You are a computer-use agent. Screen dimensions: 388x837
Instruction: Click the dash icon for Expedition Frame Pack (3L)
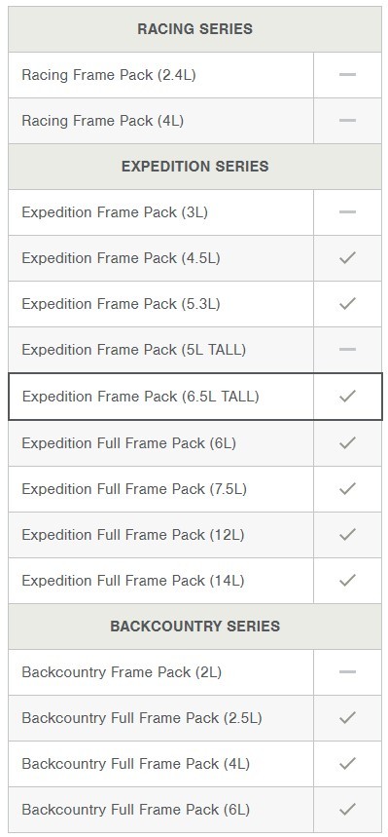coord(347,211)
